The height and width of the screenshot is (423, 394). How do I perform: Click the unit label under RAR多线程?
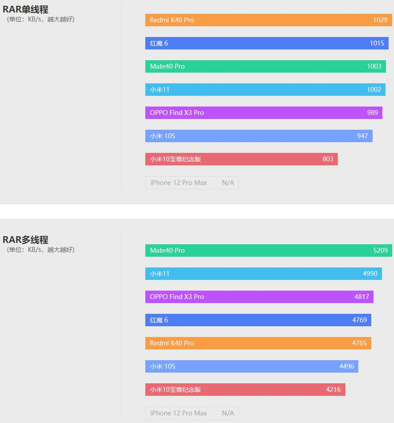point(41,250)
